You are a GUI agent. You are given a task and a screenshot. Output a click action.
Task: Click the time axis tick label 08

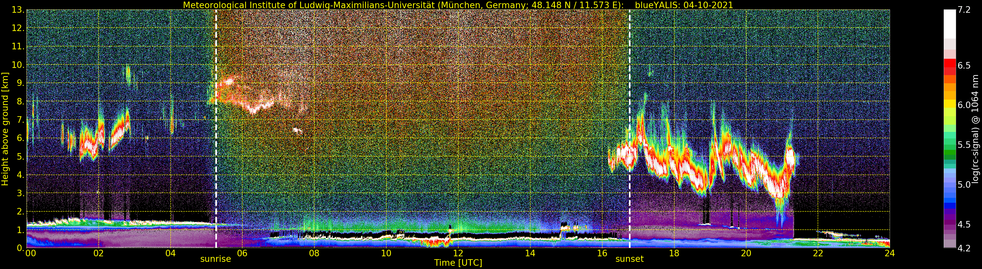click(314, 253)
